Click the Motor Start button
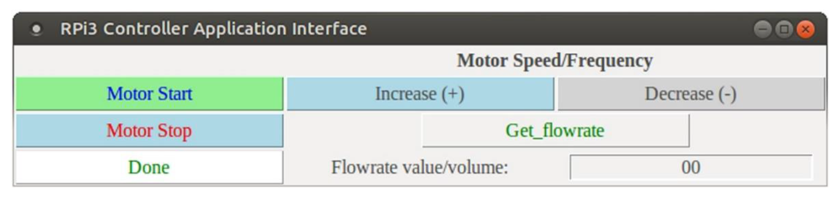 point(149,94)
